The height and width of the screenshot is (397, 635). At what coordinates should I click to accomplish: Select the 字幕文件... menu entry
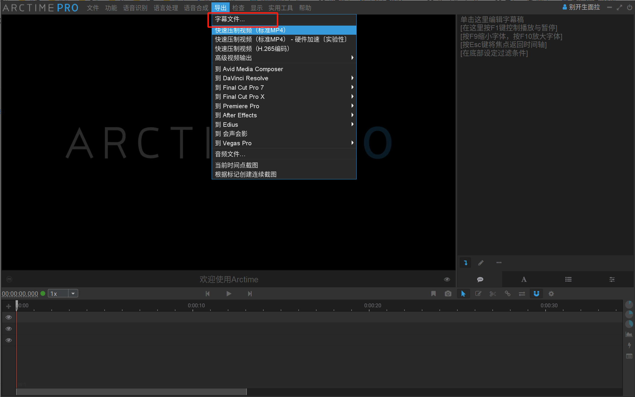(x=230, y=19)
